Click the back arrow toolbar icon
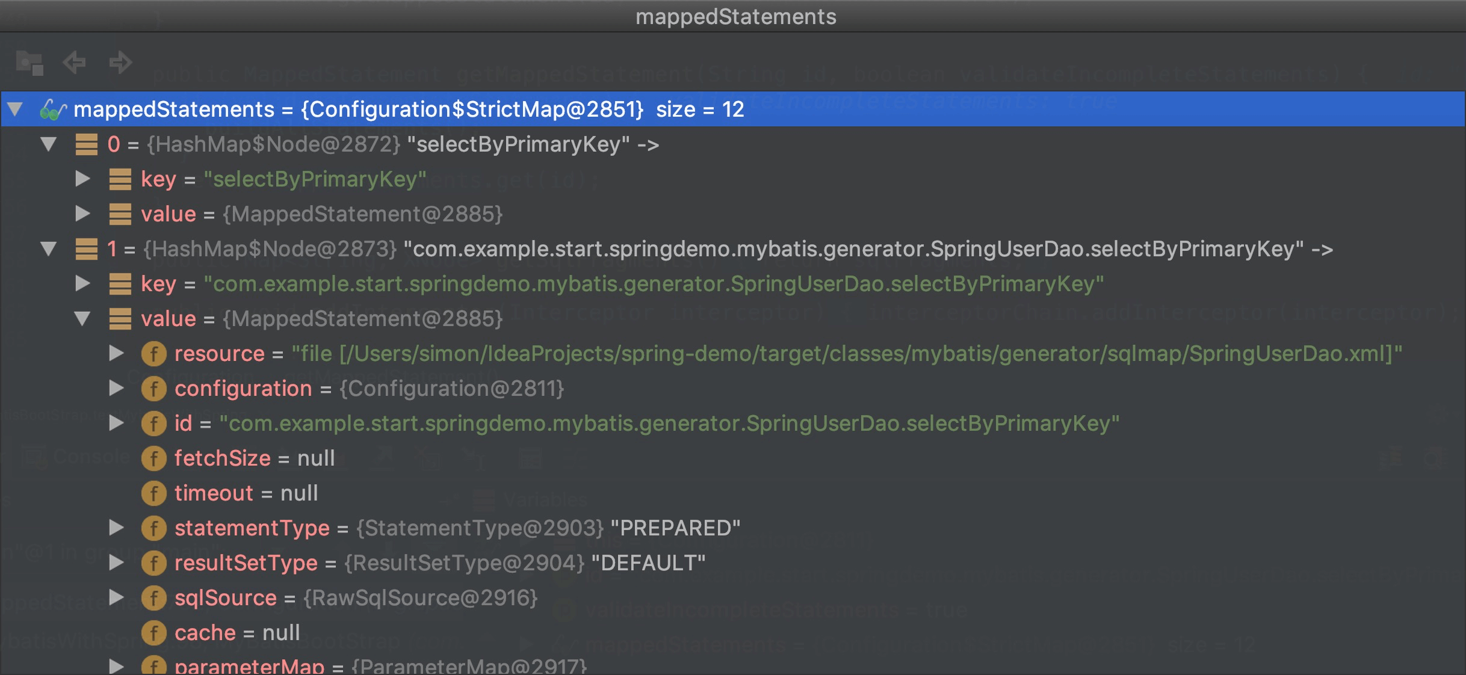 75,62
